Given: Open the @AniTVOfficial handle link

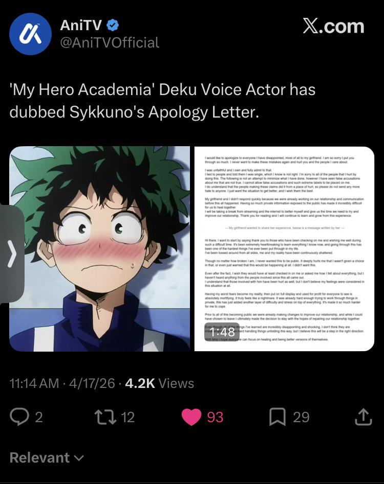Looking at the screenshot, I should pos(110,42).
